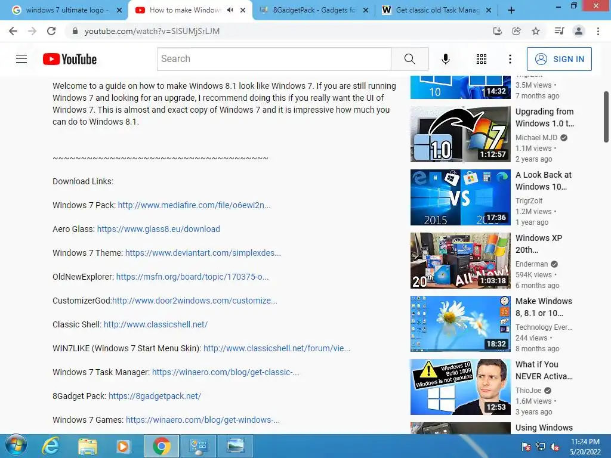Open the media controls icon
The height and width of the screenshot is (458, 611).
[x=559, y=31]
